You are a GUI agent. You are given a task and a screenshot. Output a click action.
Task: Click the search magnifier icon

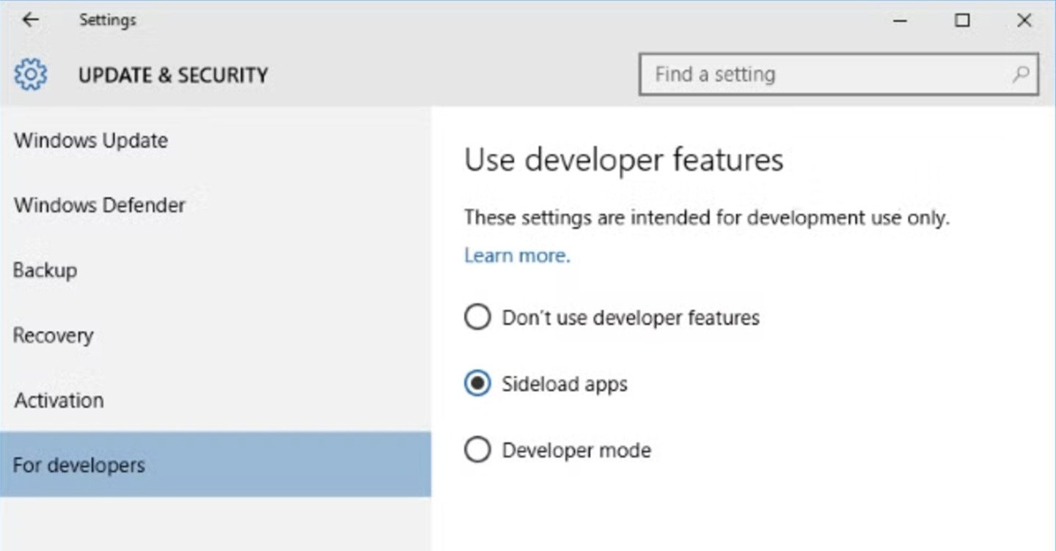point(1020,74)
